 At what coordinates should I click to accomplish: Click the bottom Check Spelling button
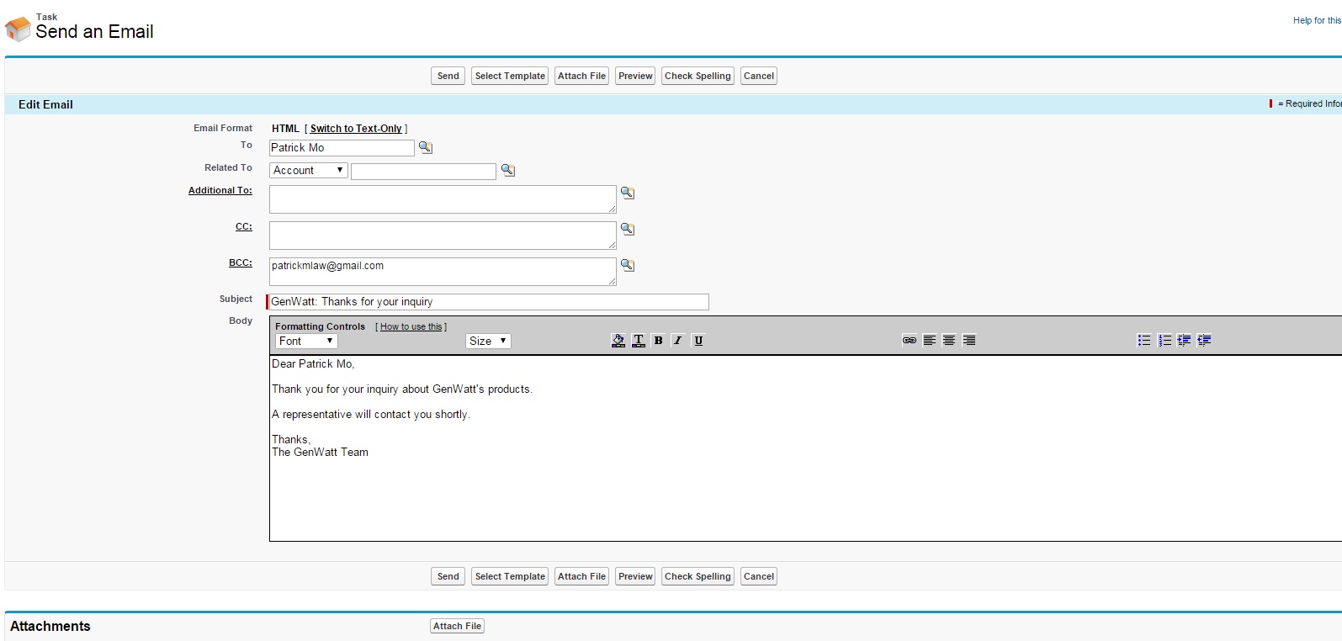[x=698, y=576]
